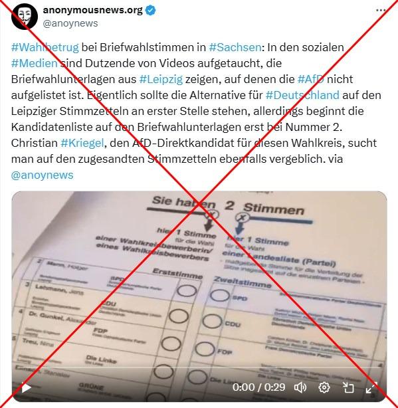
Task: Click the video time display 0:00 / 0:29
Action: 259,387
